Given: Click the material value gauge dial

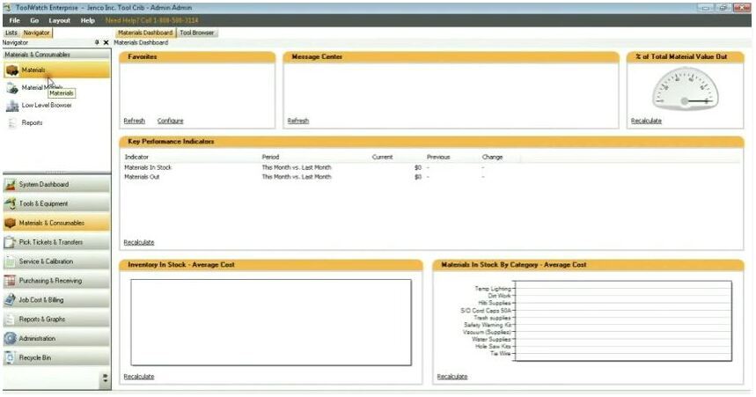Looking at the screenshot, I should click(685, 89).
